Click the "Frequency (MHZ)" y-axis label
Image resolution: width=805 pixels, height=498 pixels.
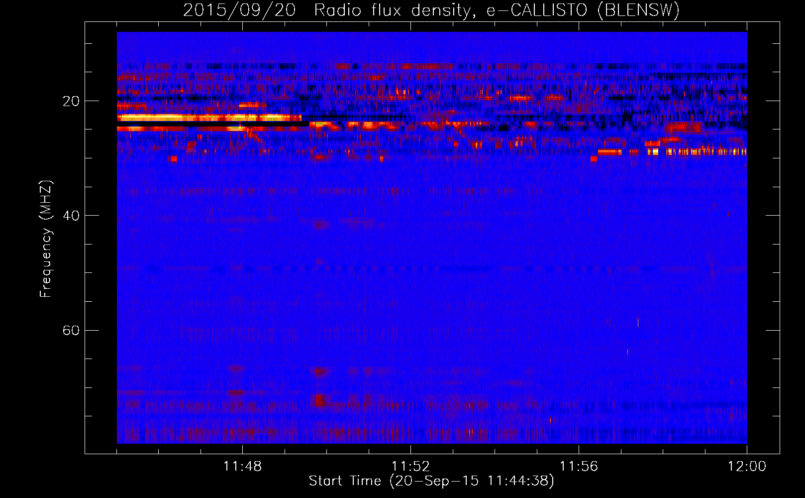pyautogui.click(x=46, y=239)
